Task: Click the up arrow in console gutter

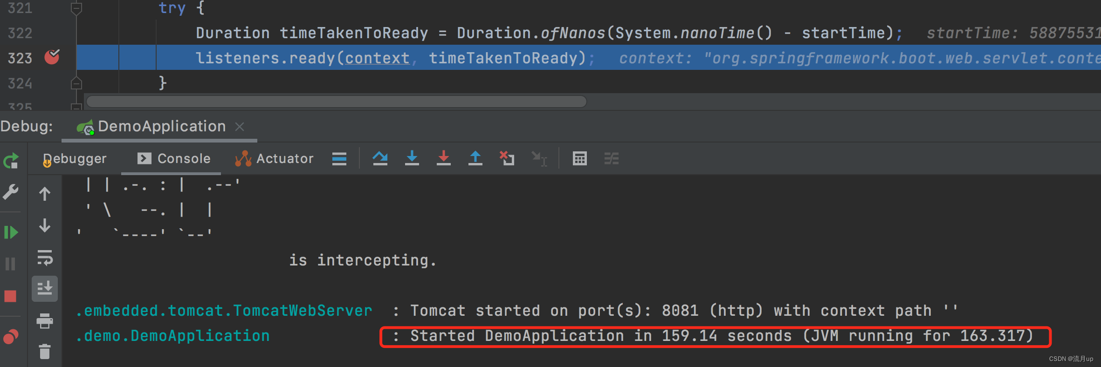Action: (x=45, y=194)
